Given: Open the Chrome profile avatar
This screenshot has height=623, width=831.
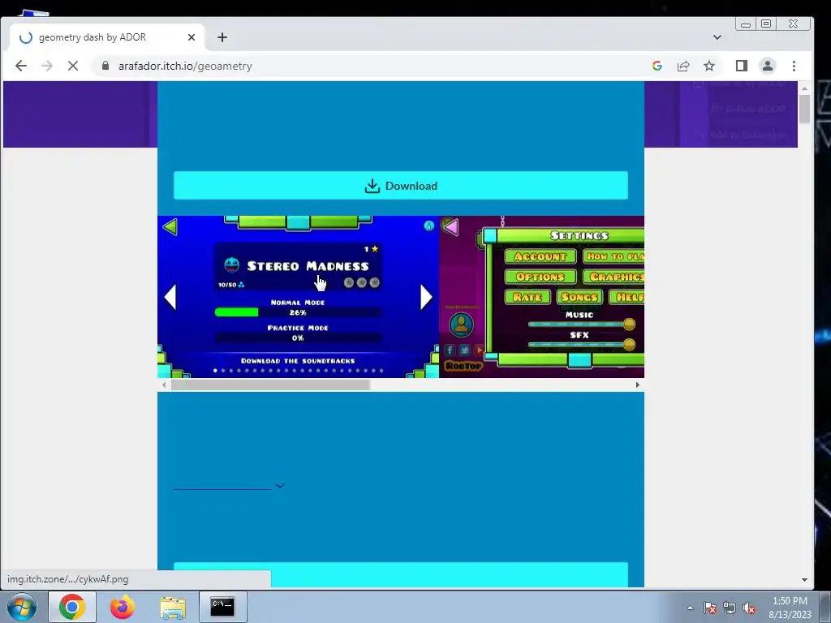Looking at the screenshot, I should [768, 66].
